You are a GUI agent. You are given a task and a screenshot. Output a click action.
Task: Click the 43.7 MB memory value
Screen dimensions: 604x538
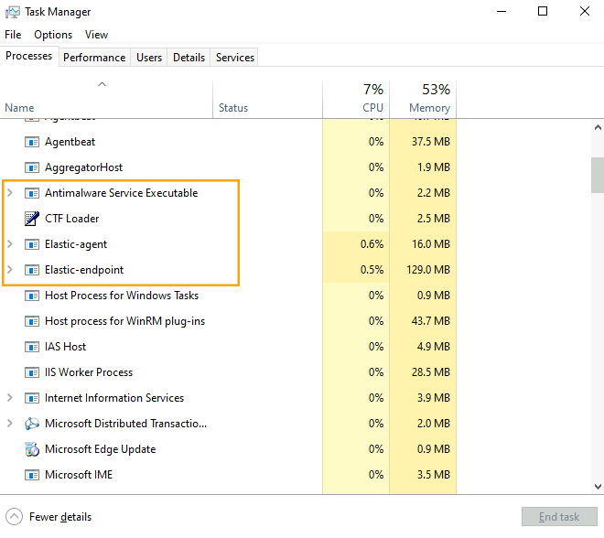(431, 321)
